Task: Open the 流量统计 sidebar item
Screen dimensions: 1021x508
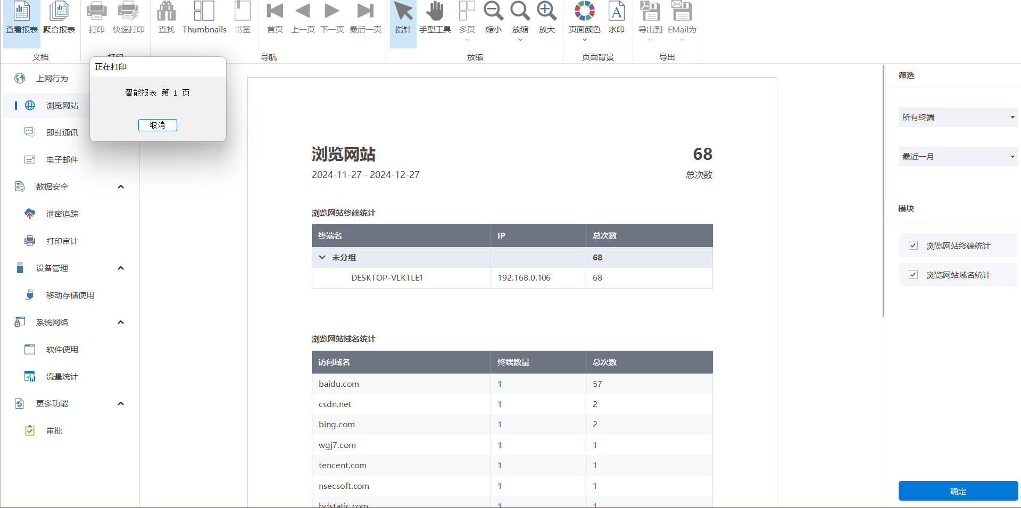Action: (62, 376)
